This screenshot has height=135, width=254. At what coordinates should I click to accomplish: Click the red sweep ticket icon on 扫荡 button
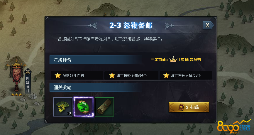181,107
